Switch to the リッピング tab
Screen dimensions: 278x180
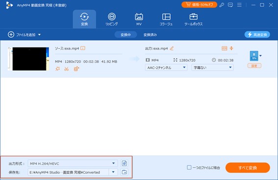(x=112, y=19)
